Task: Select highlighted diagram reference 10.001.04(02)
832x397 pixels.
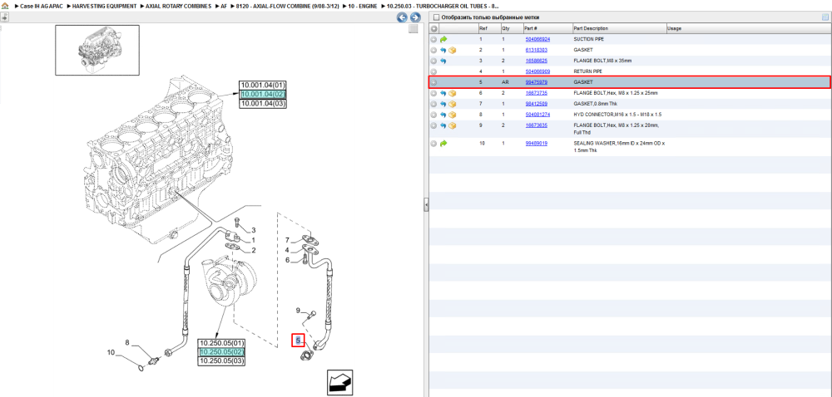Action: (263, 94)
